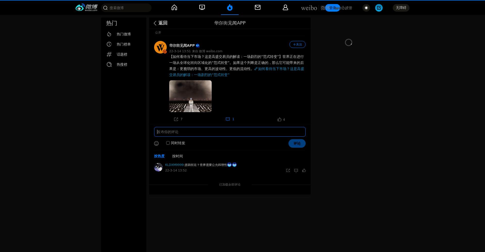
Task: Reply to KLDXM9999's comment icon
Action: pyautogui.click(x=296, y=170)
